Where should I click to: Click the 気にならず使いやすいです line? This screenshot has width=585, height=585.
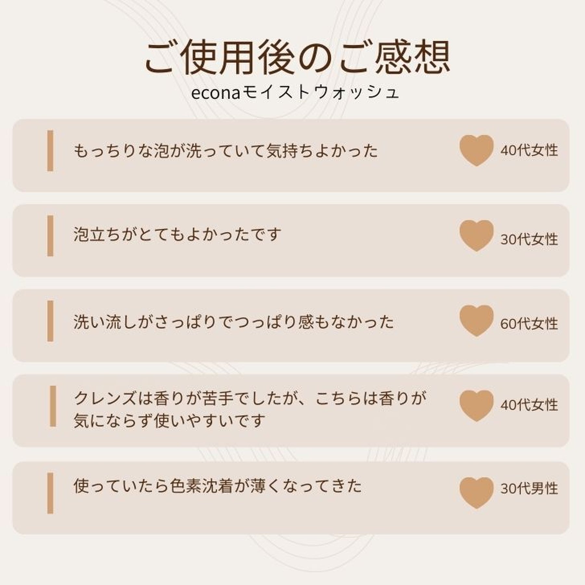tap(168, 421)
